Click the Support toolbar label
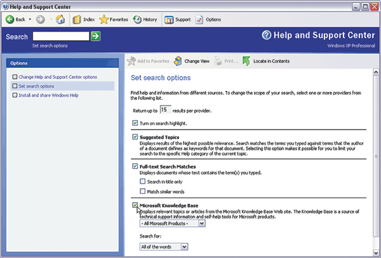Image resolution: width=381 pixels, height=258 pixels. click(183, 20)
